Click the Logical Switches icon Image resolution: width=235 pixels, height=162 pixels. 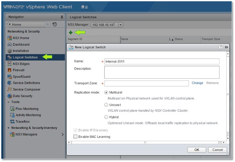[x=10, y=57]
